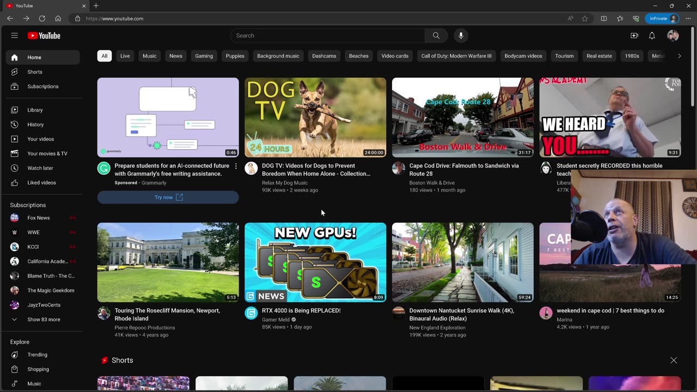Select the Live filter chip

(x=125, y=56)
